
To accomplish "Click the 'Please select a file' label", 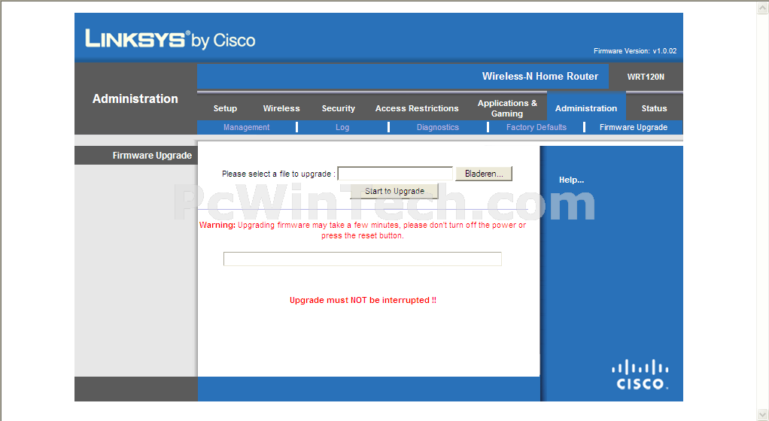I will pos(278,174).
